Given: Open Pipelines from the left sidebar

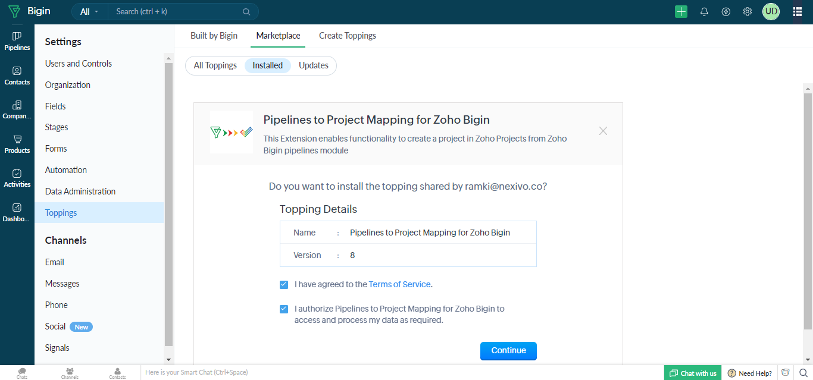Looking at the screenshot, I should (17, 41).
